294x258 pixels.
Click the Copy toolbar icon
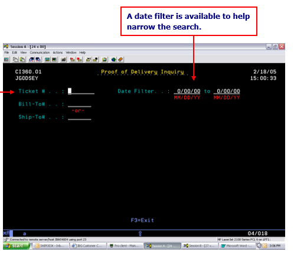15,59
